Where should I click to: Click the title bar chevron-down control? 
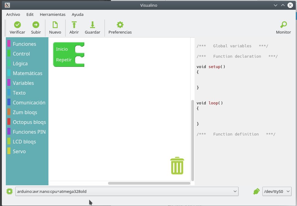[275, 5]
